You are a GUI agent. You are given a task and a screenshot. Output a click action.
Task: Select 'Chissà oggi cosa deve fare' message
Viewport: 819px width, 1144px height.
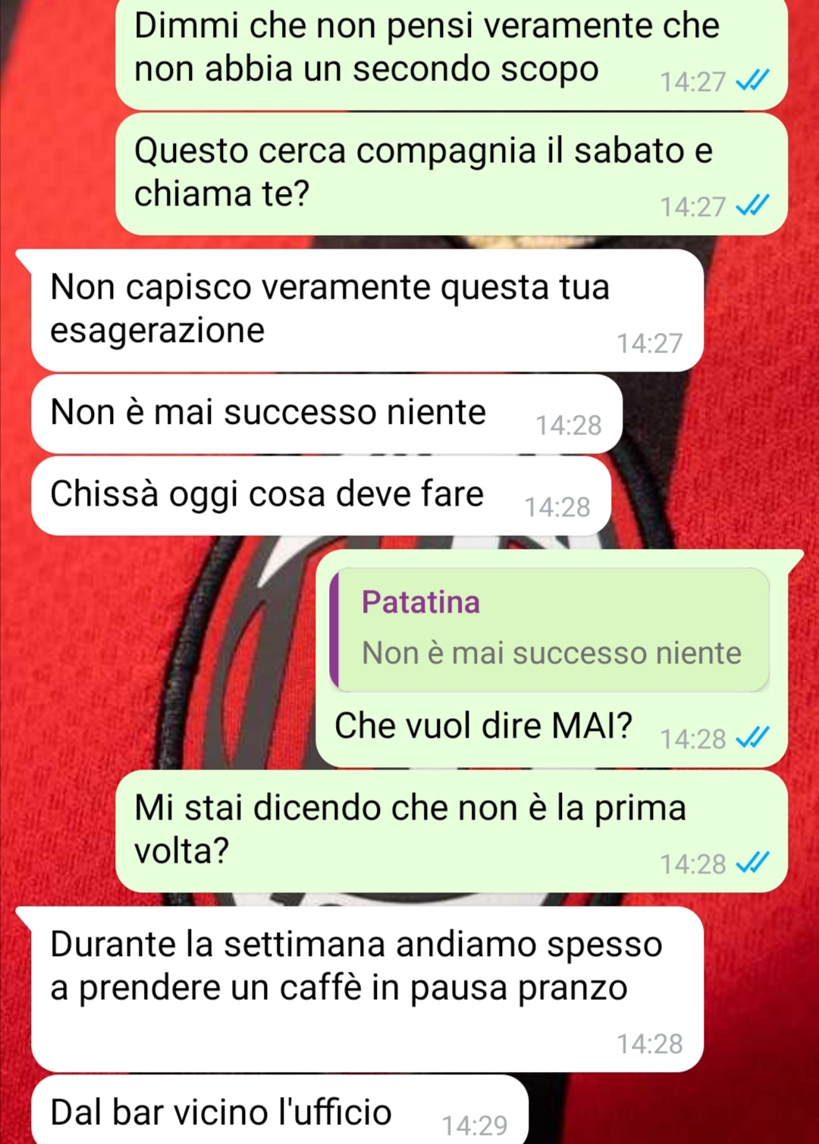(321, 496)
